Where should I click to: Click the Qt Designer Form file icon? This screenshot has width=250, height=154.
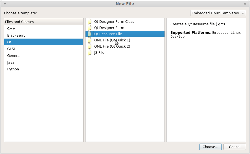pos(90,28)
